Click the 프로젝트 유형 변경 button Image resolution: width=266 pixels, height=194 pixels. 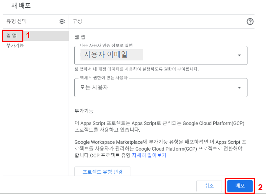103,172
